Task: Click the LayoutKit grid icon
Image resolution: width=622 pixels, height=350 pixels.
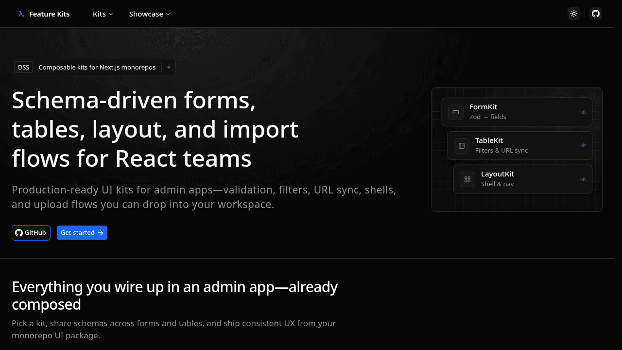Action: coord(467,179)
